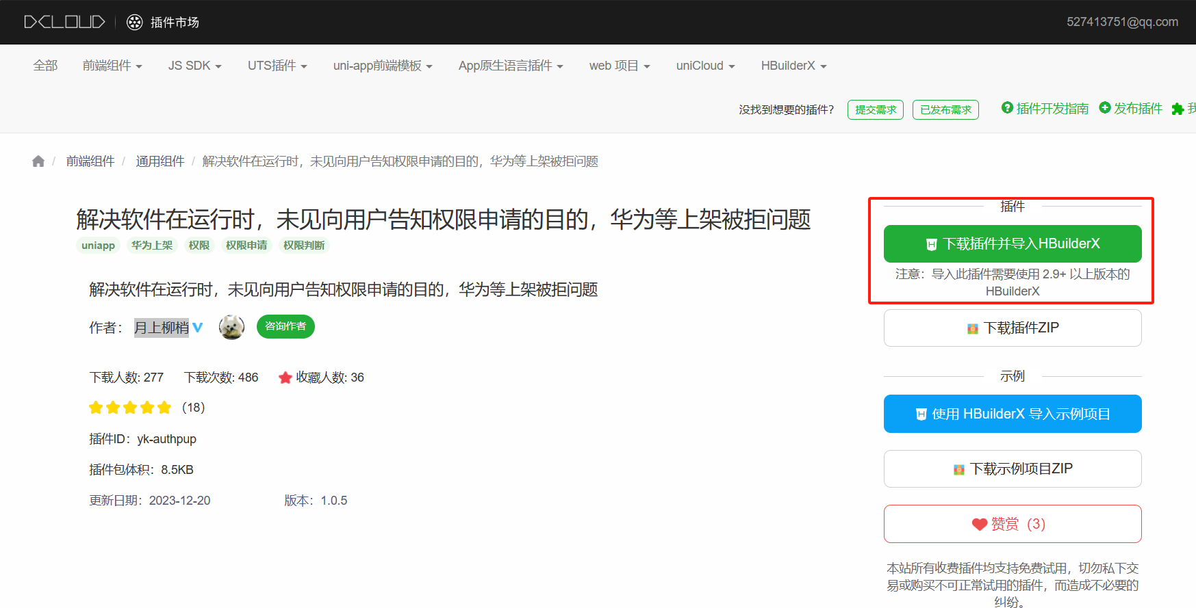Click the HBuilderX icon on blue import button
Viewport: 1196px width, 608px height.
point(921,414)
